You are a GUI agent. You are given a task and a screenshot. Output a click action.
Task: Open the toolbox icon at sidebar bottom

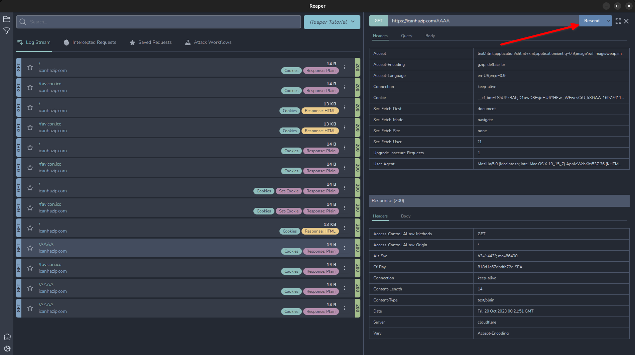coord(7,337)
